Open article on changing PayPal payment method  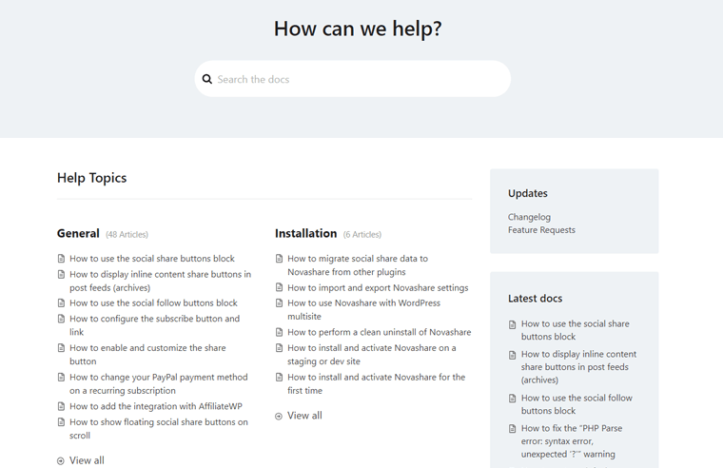159,383
